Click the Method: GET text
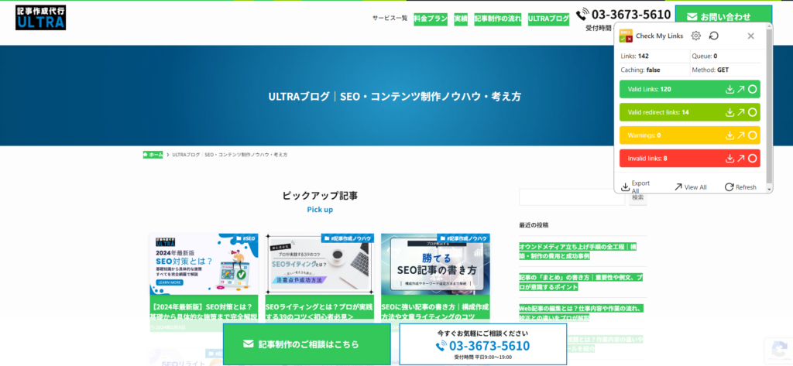This screenshot has height=366, width=793. [x=710, y=70]
